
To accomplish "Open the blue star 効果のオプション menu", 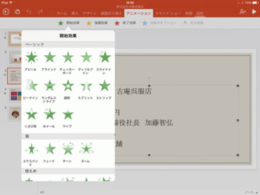I will [159, 23].
